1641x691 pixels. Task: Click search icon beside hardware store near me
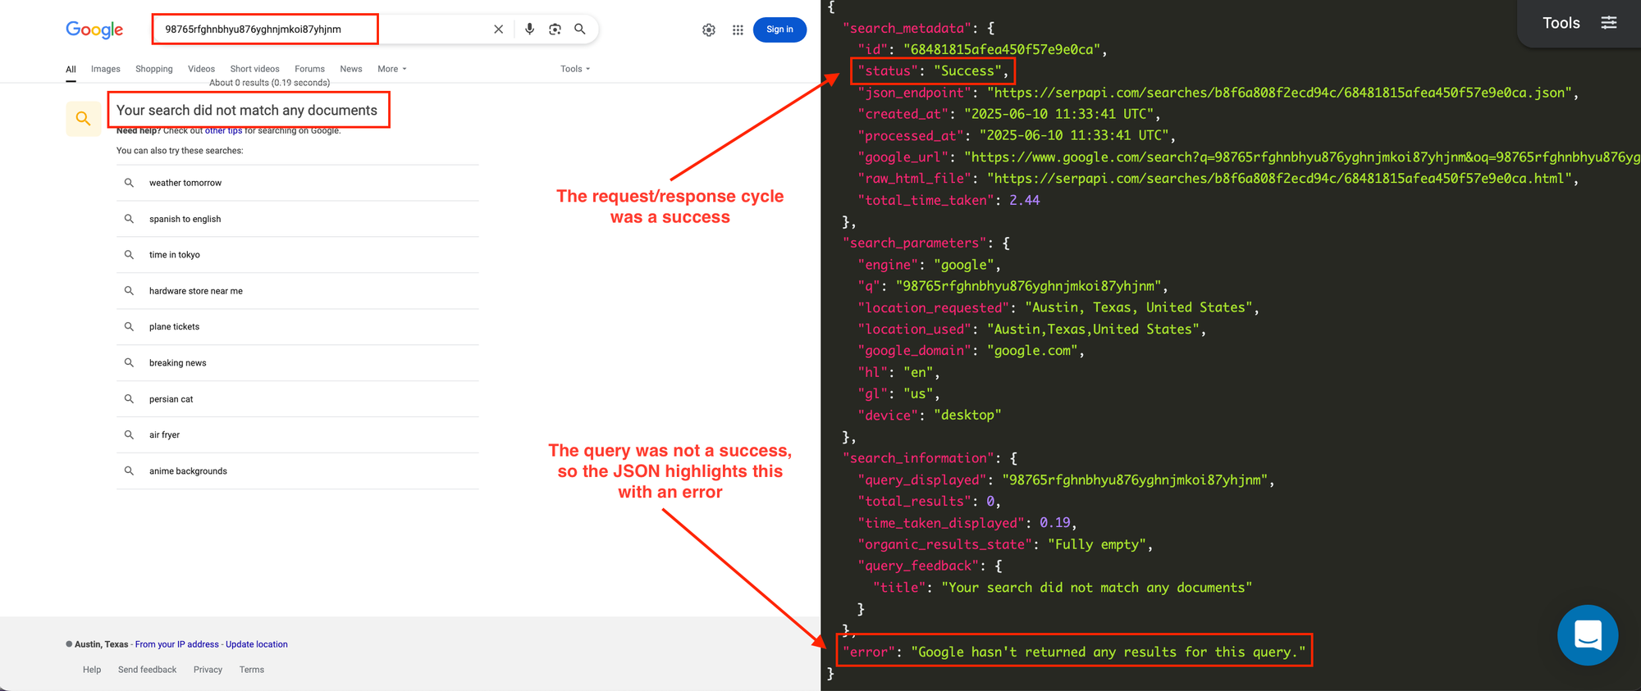pos(129,291)
